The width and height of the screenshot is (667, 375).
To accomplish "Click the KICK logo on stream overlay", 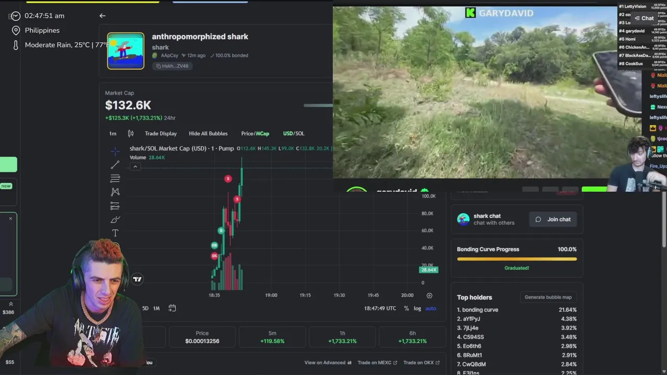I will (x=471, y=13).
